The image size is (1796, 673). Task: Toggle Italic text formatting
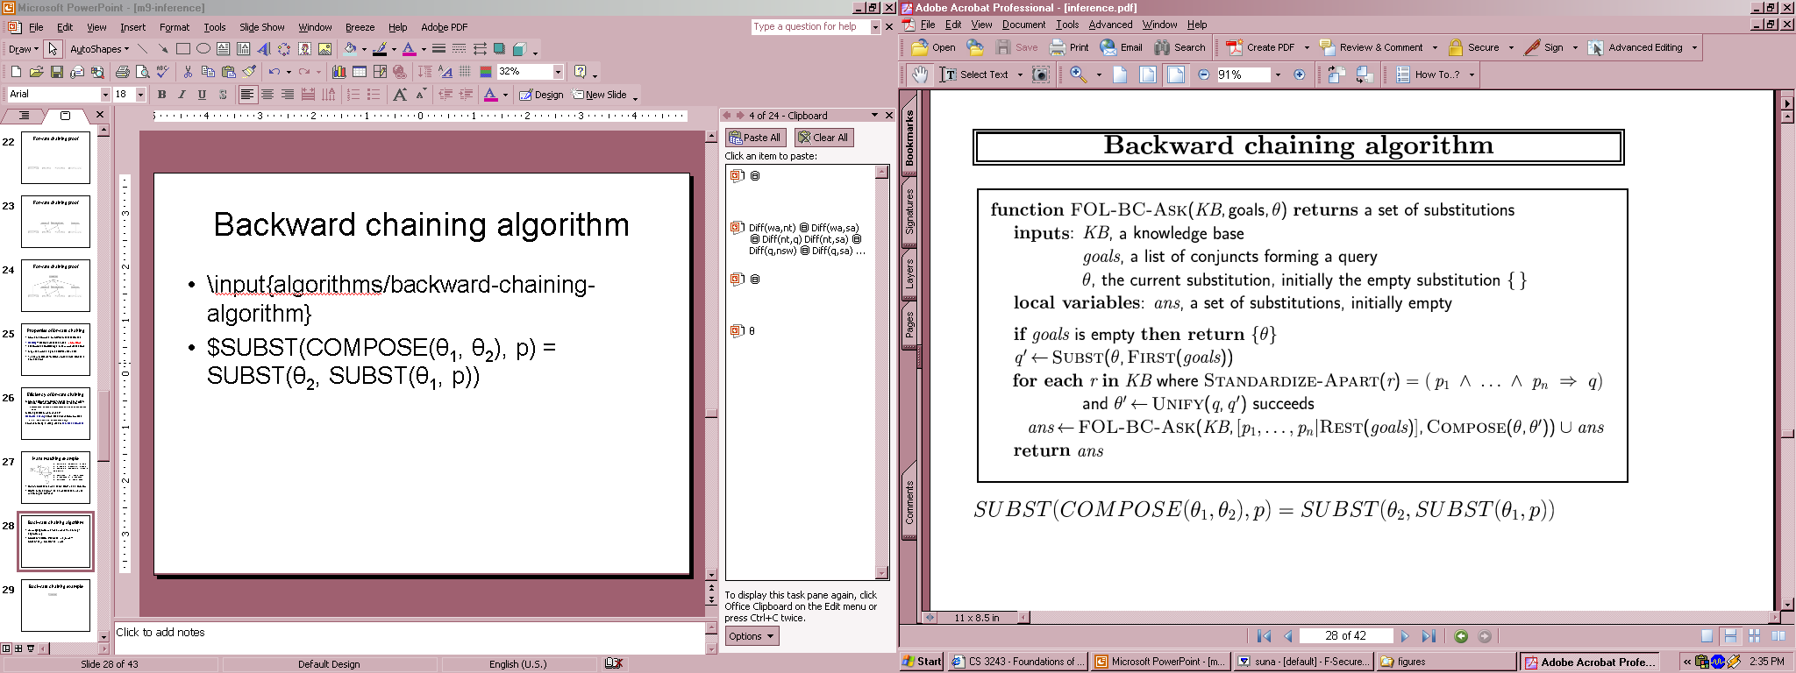tap(182, 95)
